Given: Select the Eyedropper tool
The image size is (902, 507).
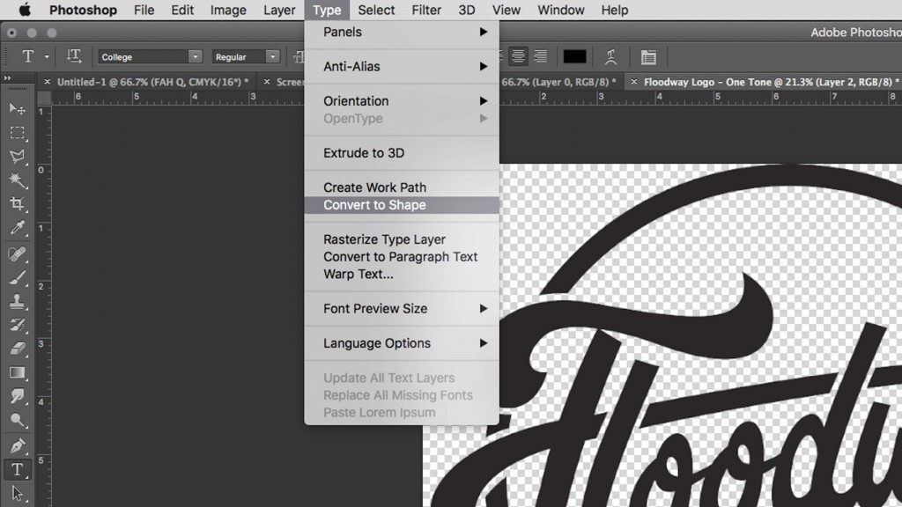Looking at the screenshot, I should (18, 228).
